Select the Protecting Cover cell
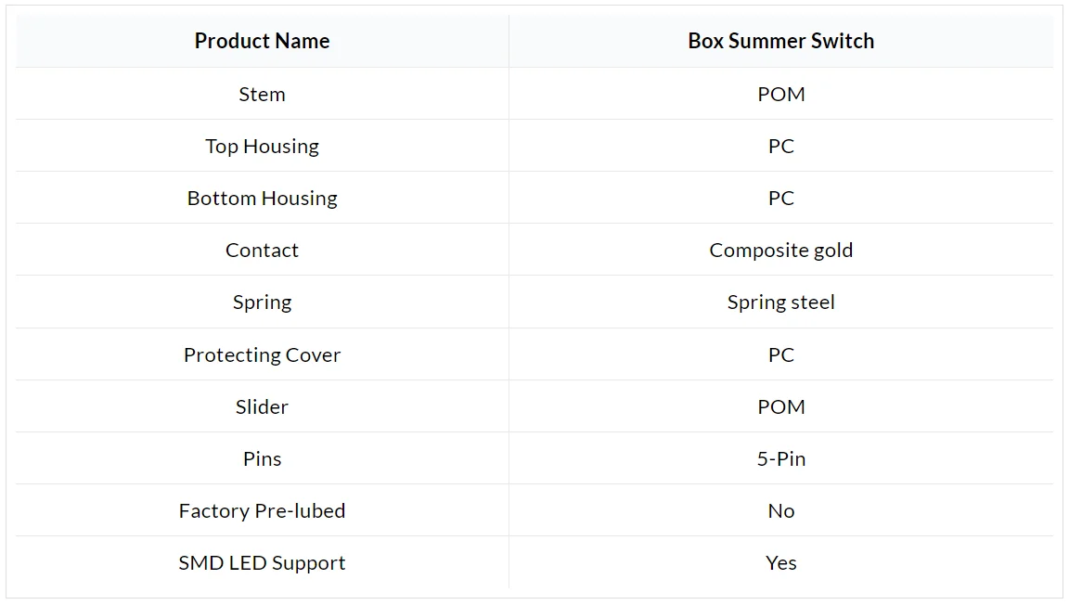 pyautogui.click(x=262, y=354)
